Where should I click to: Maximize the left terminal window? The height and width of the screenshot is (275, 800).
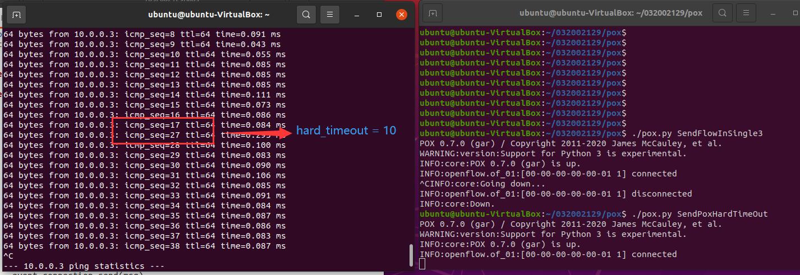pyautogui.click(x=379, y=15)
